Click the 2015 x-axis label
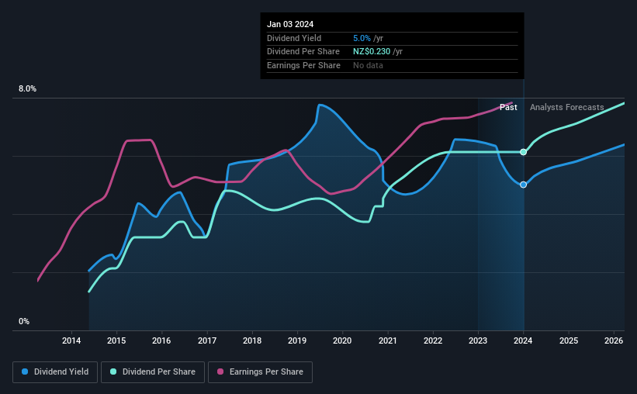Screen dimensions: 637x394 [x=116, y=340]
